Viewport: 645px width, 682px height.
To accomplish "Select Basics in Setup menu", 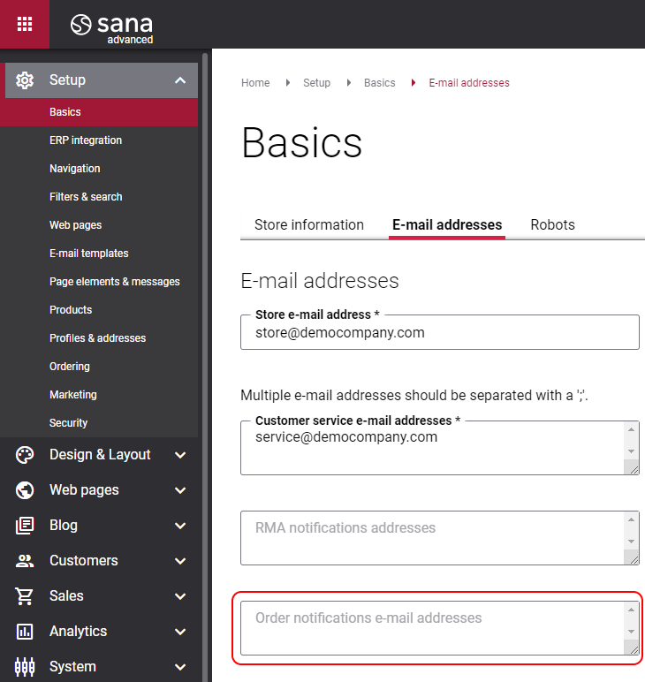I will click(99, 112).
